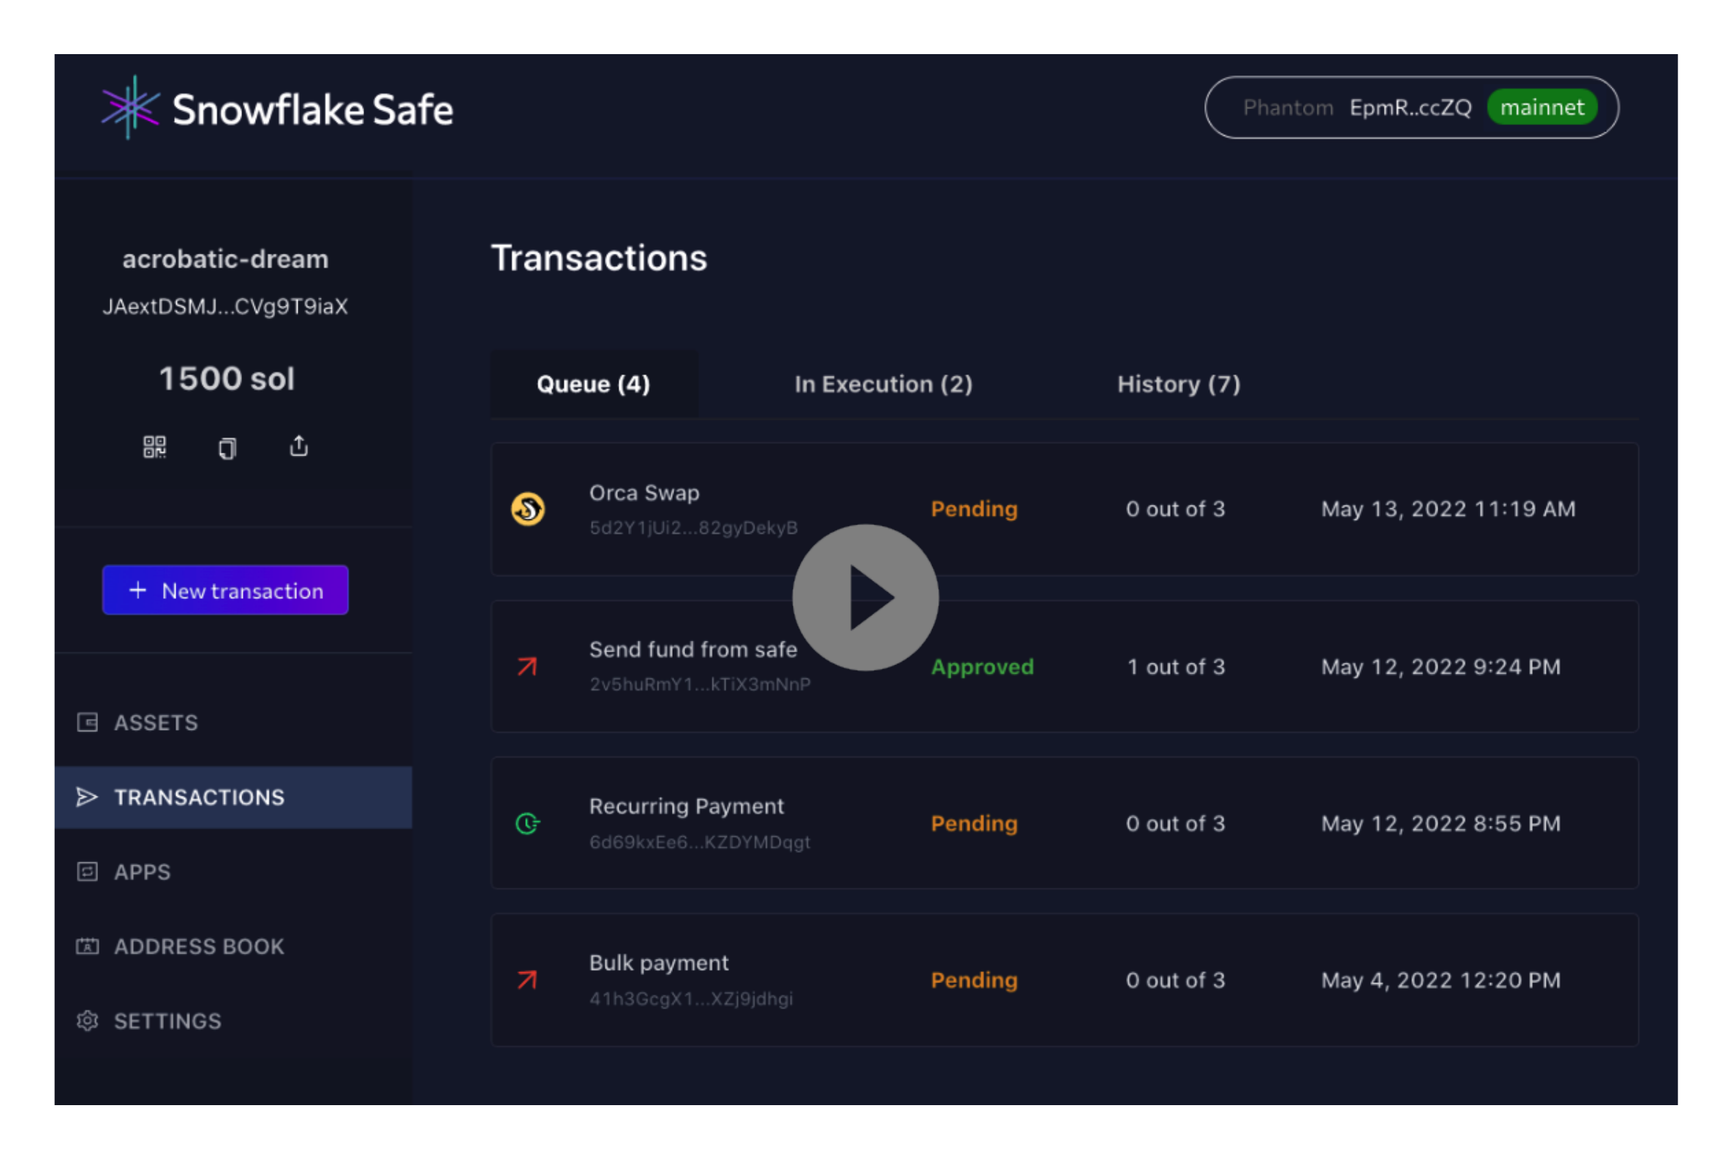Select the Assets icon in the sidebar

coord(87,722)
